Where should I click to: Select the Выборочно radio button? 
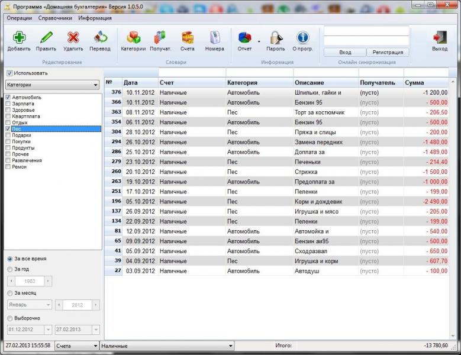tap(10, 318)
